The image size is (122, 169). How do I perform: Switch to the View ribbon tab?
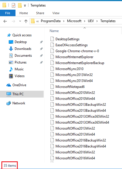[56, 13]
